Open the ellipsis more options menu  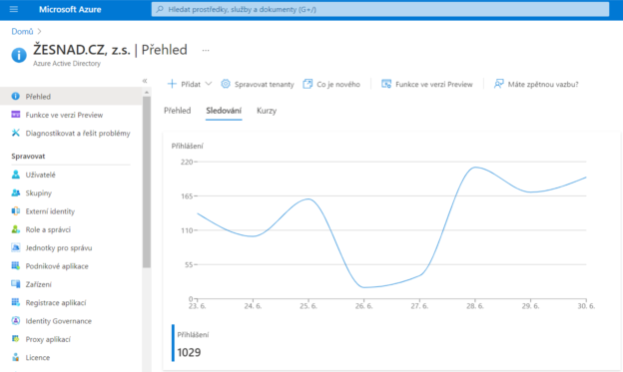206,51
